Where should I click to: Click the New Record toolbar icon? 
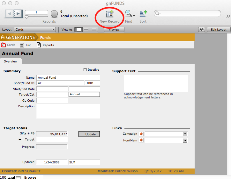tap(109, 14)
